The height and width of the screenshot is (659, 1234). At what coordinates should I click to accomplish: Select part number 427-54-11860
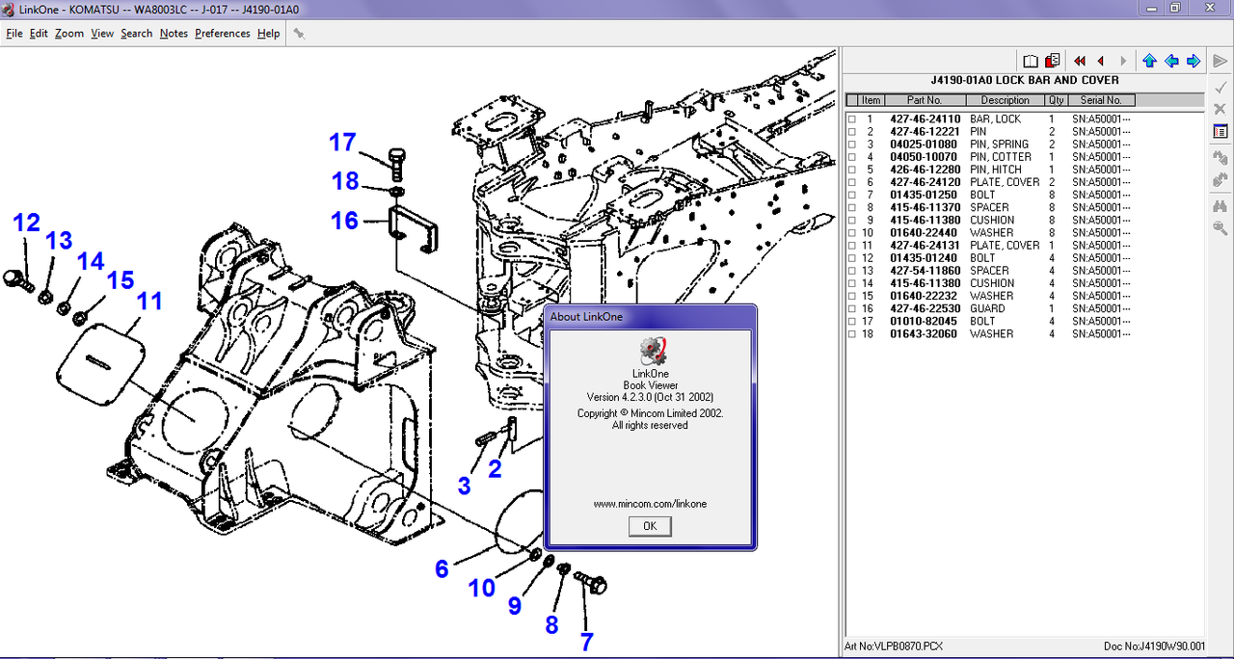(x=924, y=271)
